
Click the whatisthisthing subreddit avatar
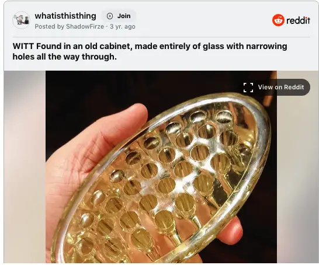point(22,20)
